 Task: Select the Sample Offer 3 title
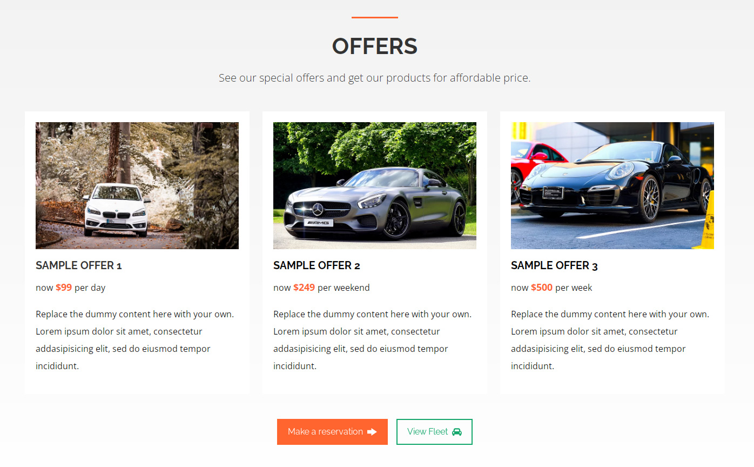(554, 265)
